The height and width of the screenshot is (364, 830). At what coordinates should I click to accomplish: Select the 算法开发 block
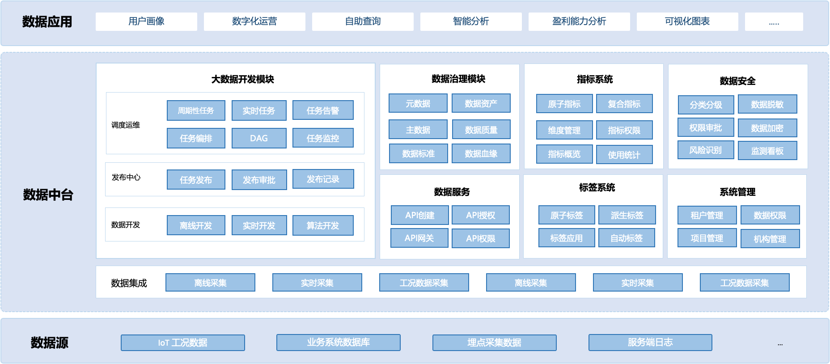pos(323,225)
